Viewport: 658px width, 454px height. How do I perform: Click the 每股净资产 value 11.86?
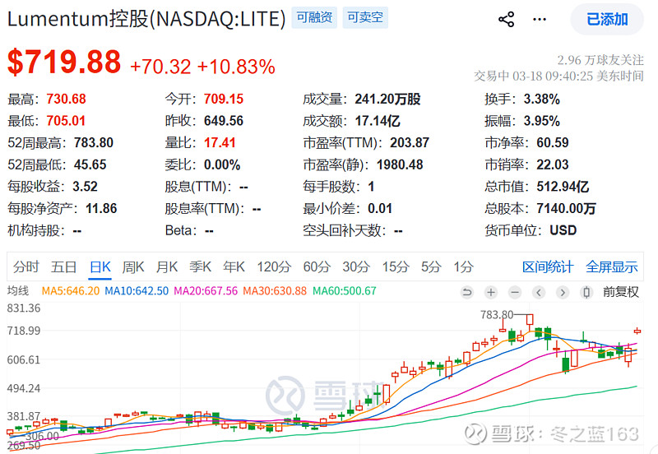[101, 208]
